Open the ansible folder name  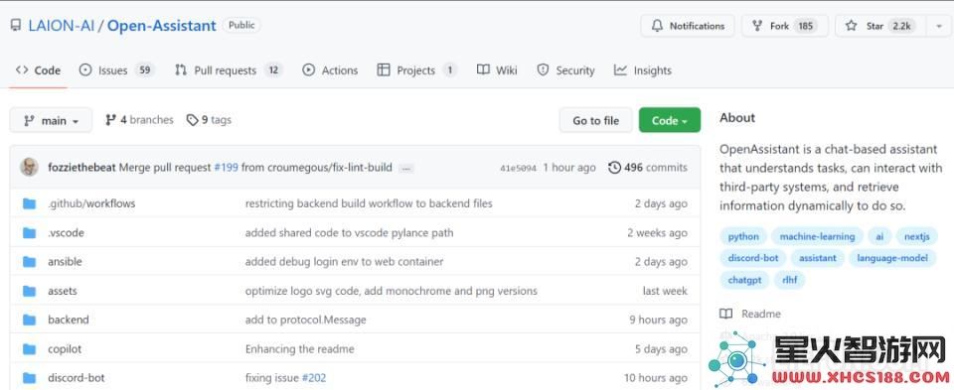65,262
